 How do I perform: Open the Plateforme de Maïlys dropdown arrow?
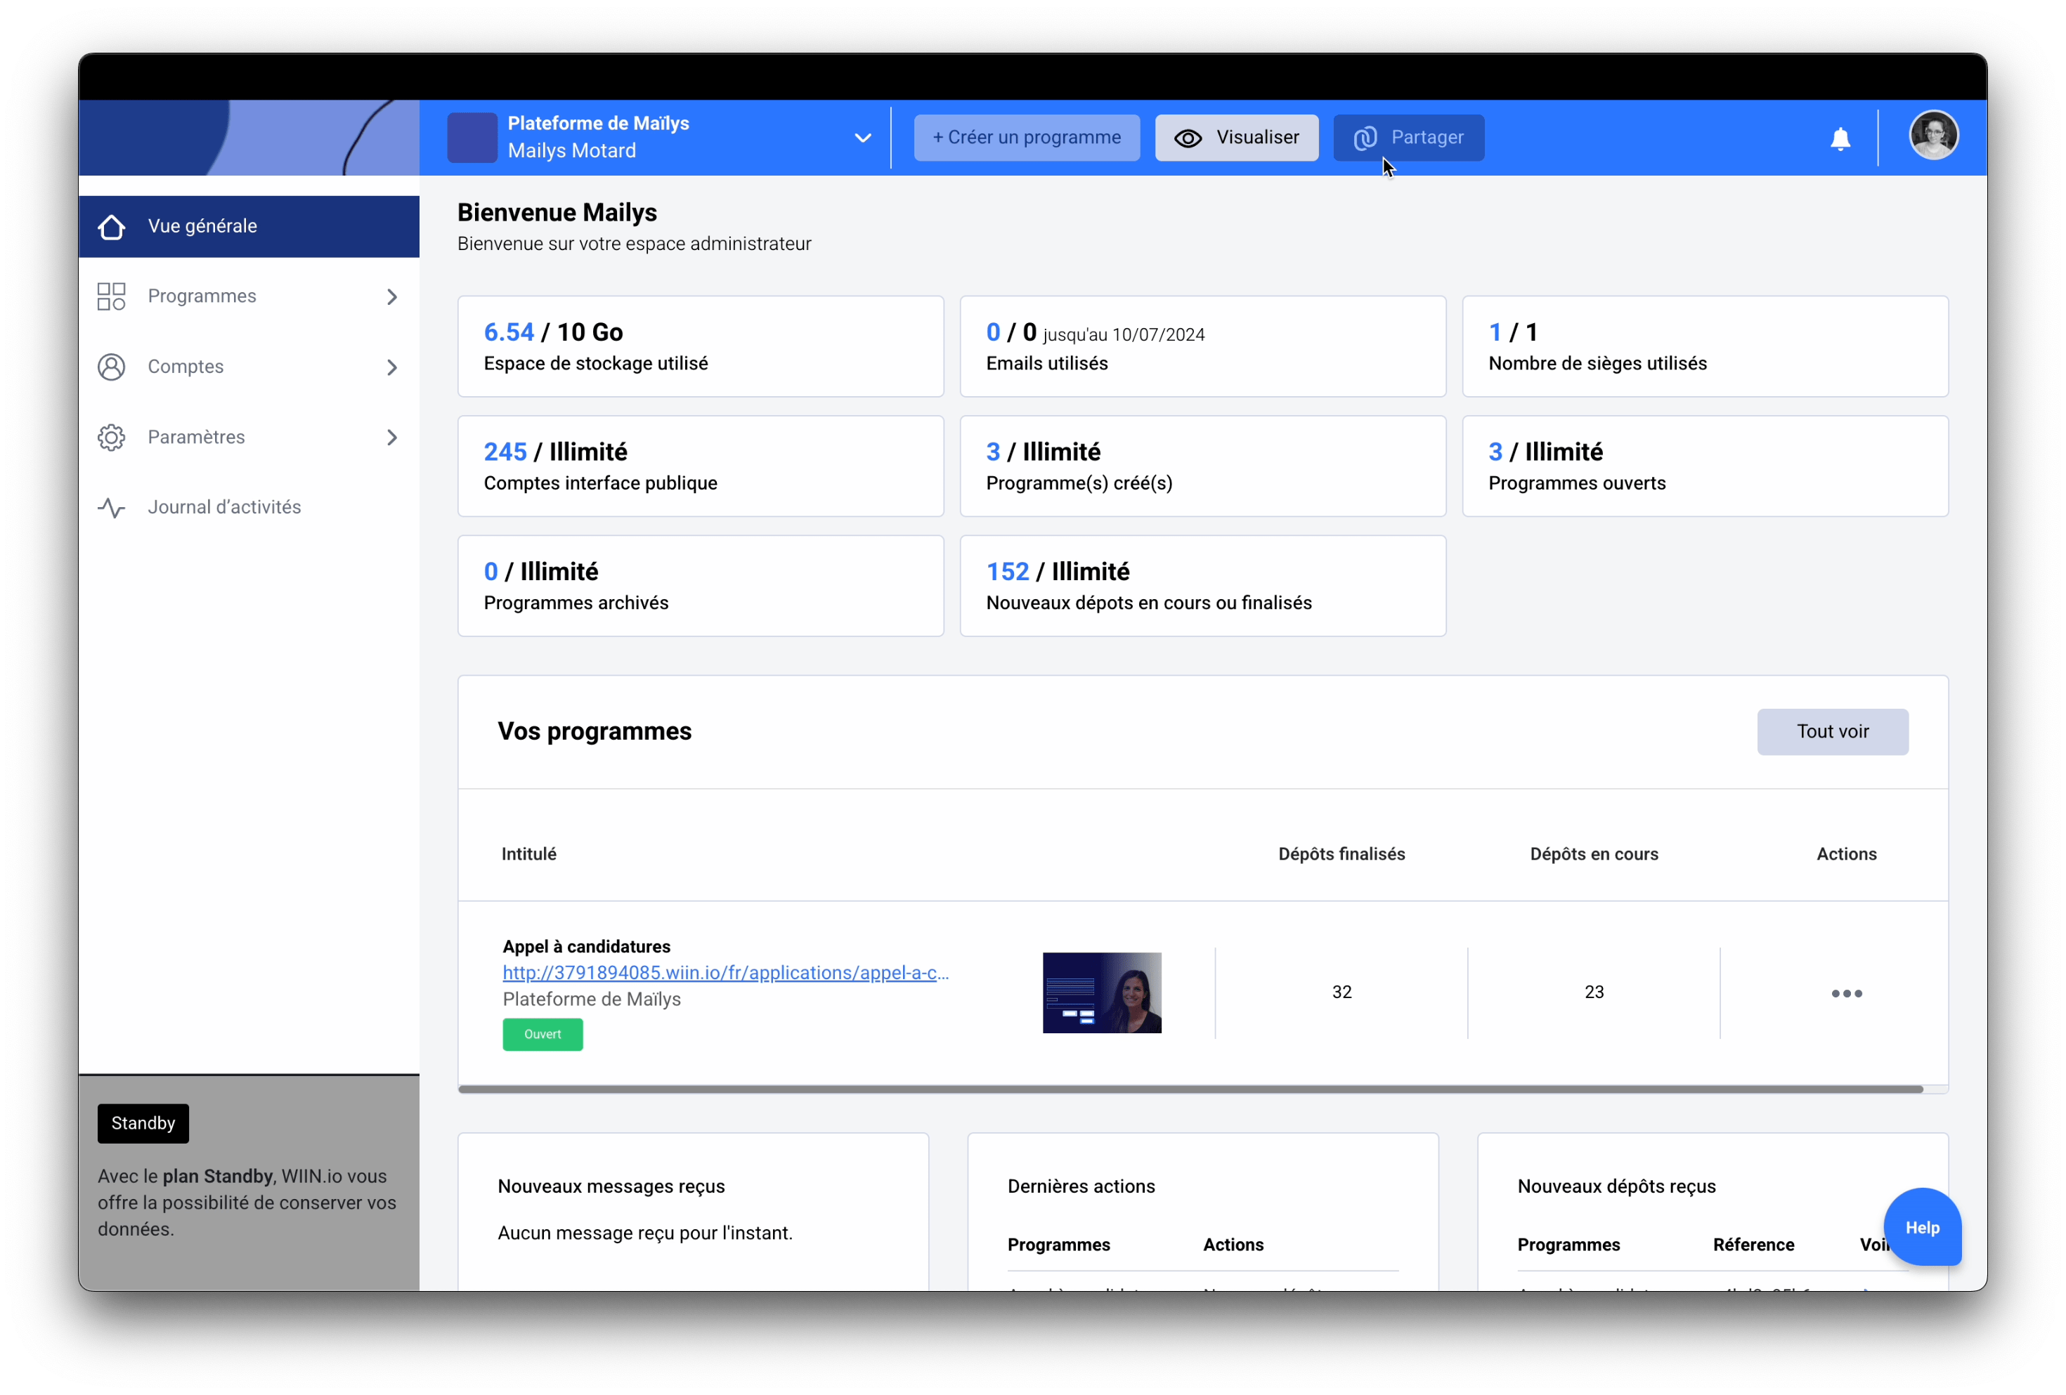click(862, 138)
